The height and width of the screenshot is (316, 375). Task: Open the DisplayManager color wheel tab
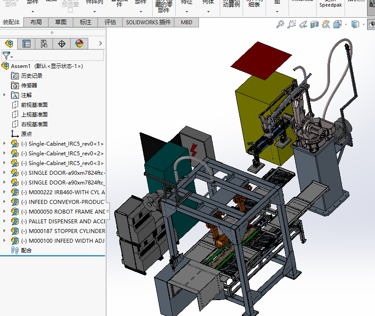pos(79,43)
